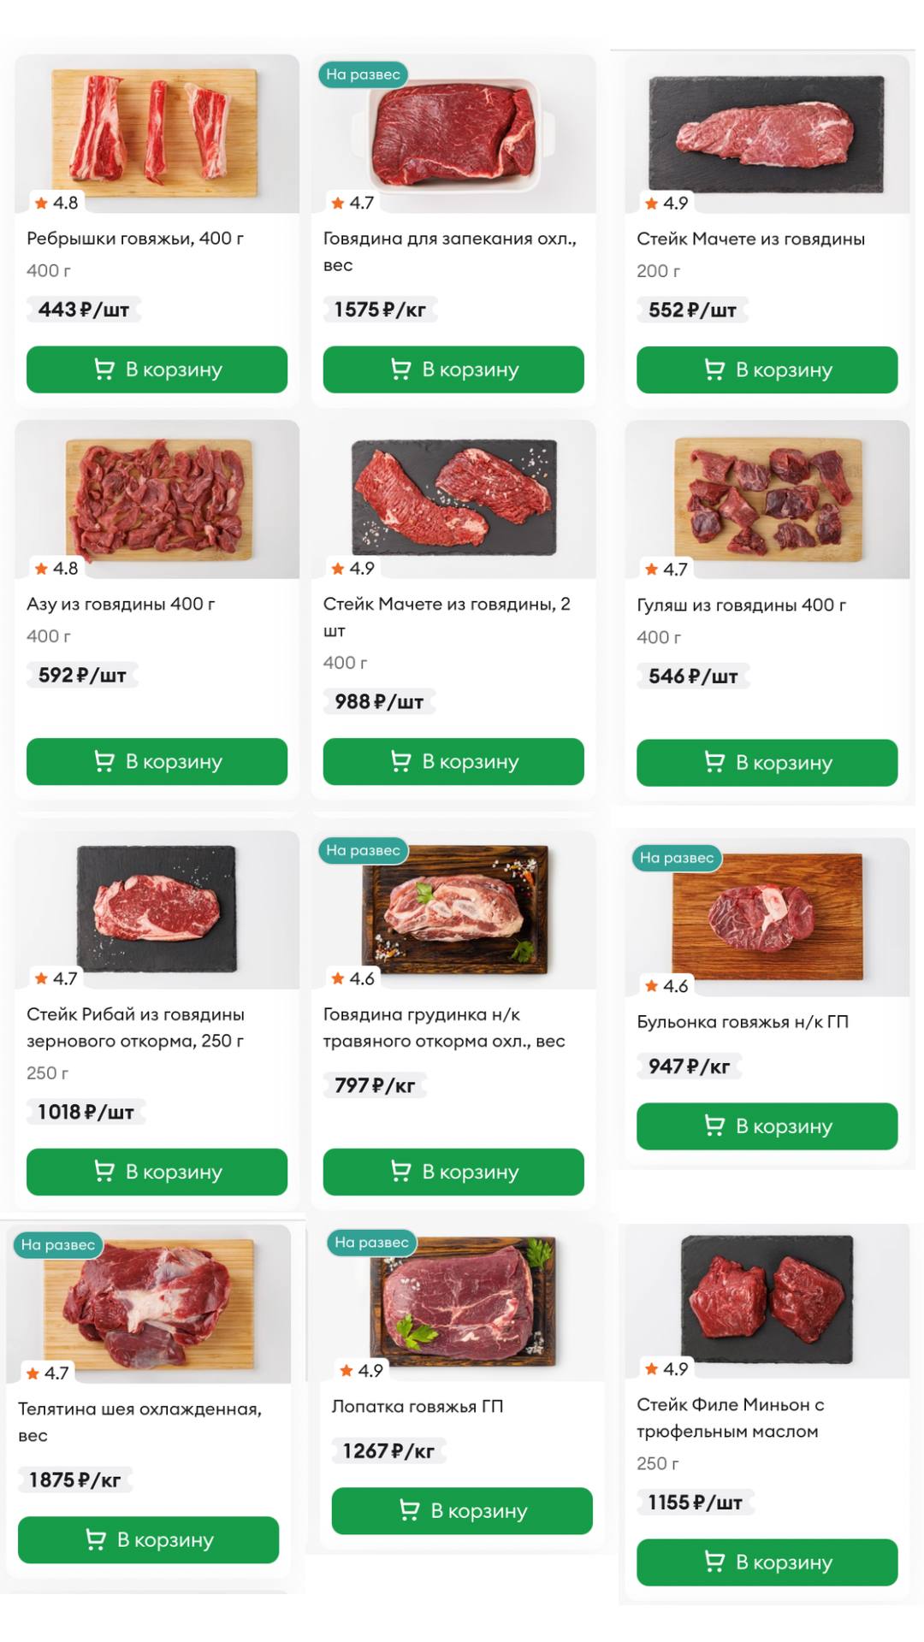Add Стейк Мачете 200 г to cart
Viewport: 924px width, 1642px height.
click(x=767, y=370)
